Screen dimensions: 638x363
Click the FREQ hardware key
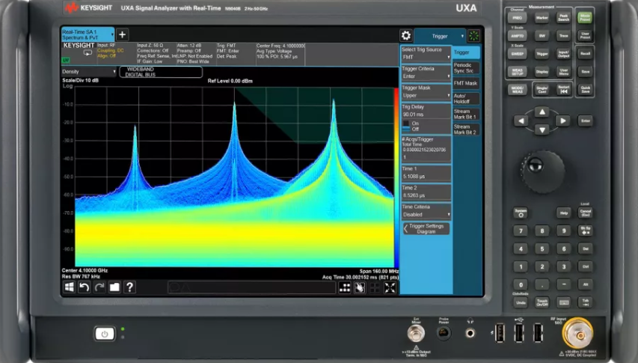(517, 18)
